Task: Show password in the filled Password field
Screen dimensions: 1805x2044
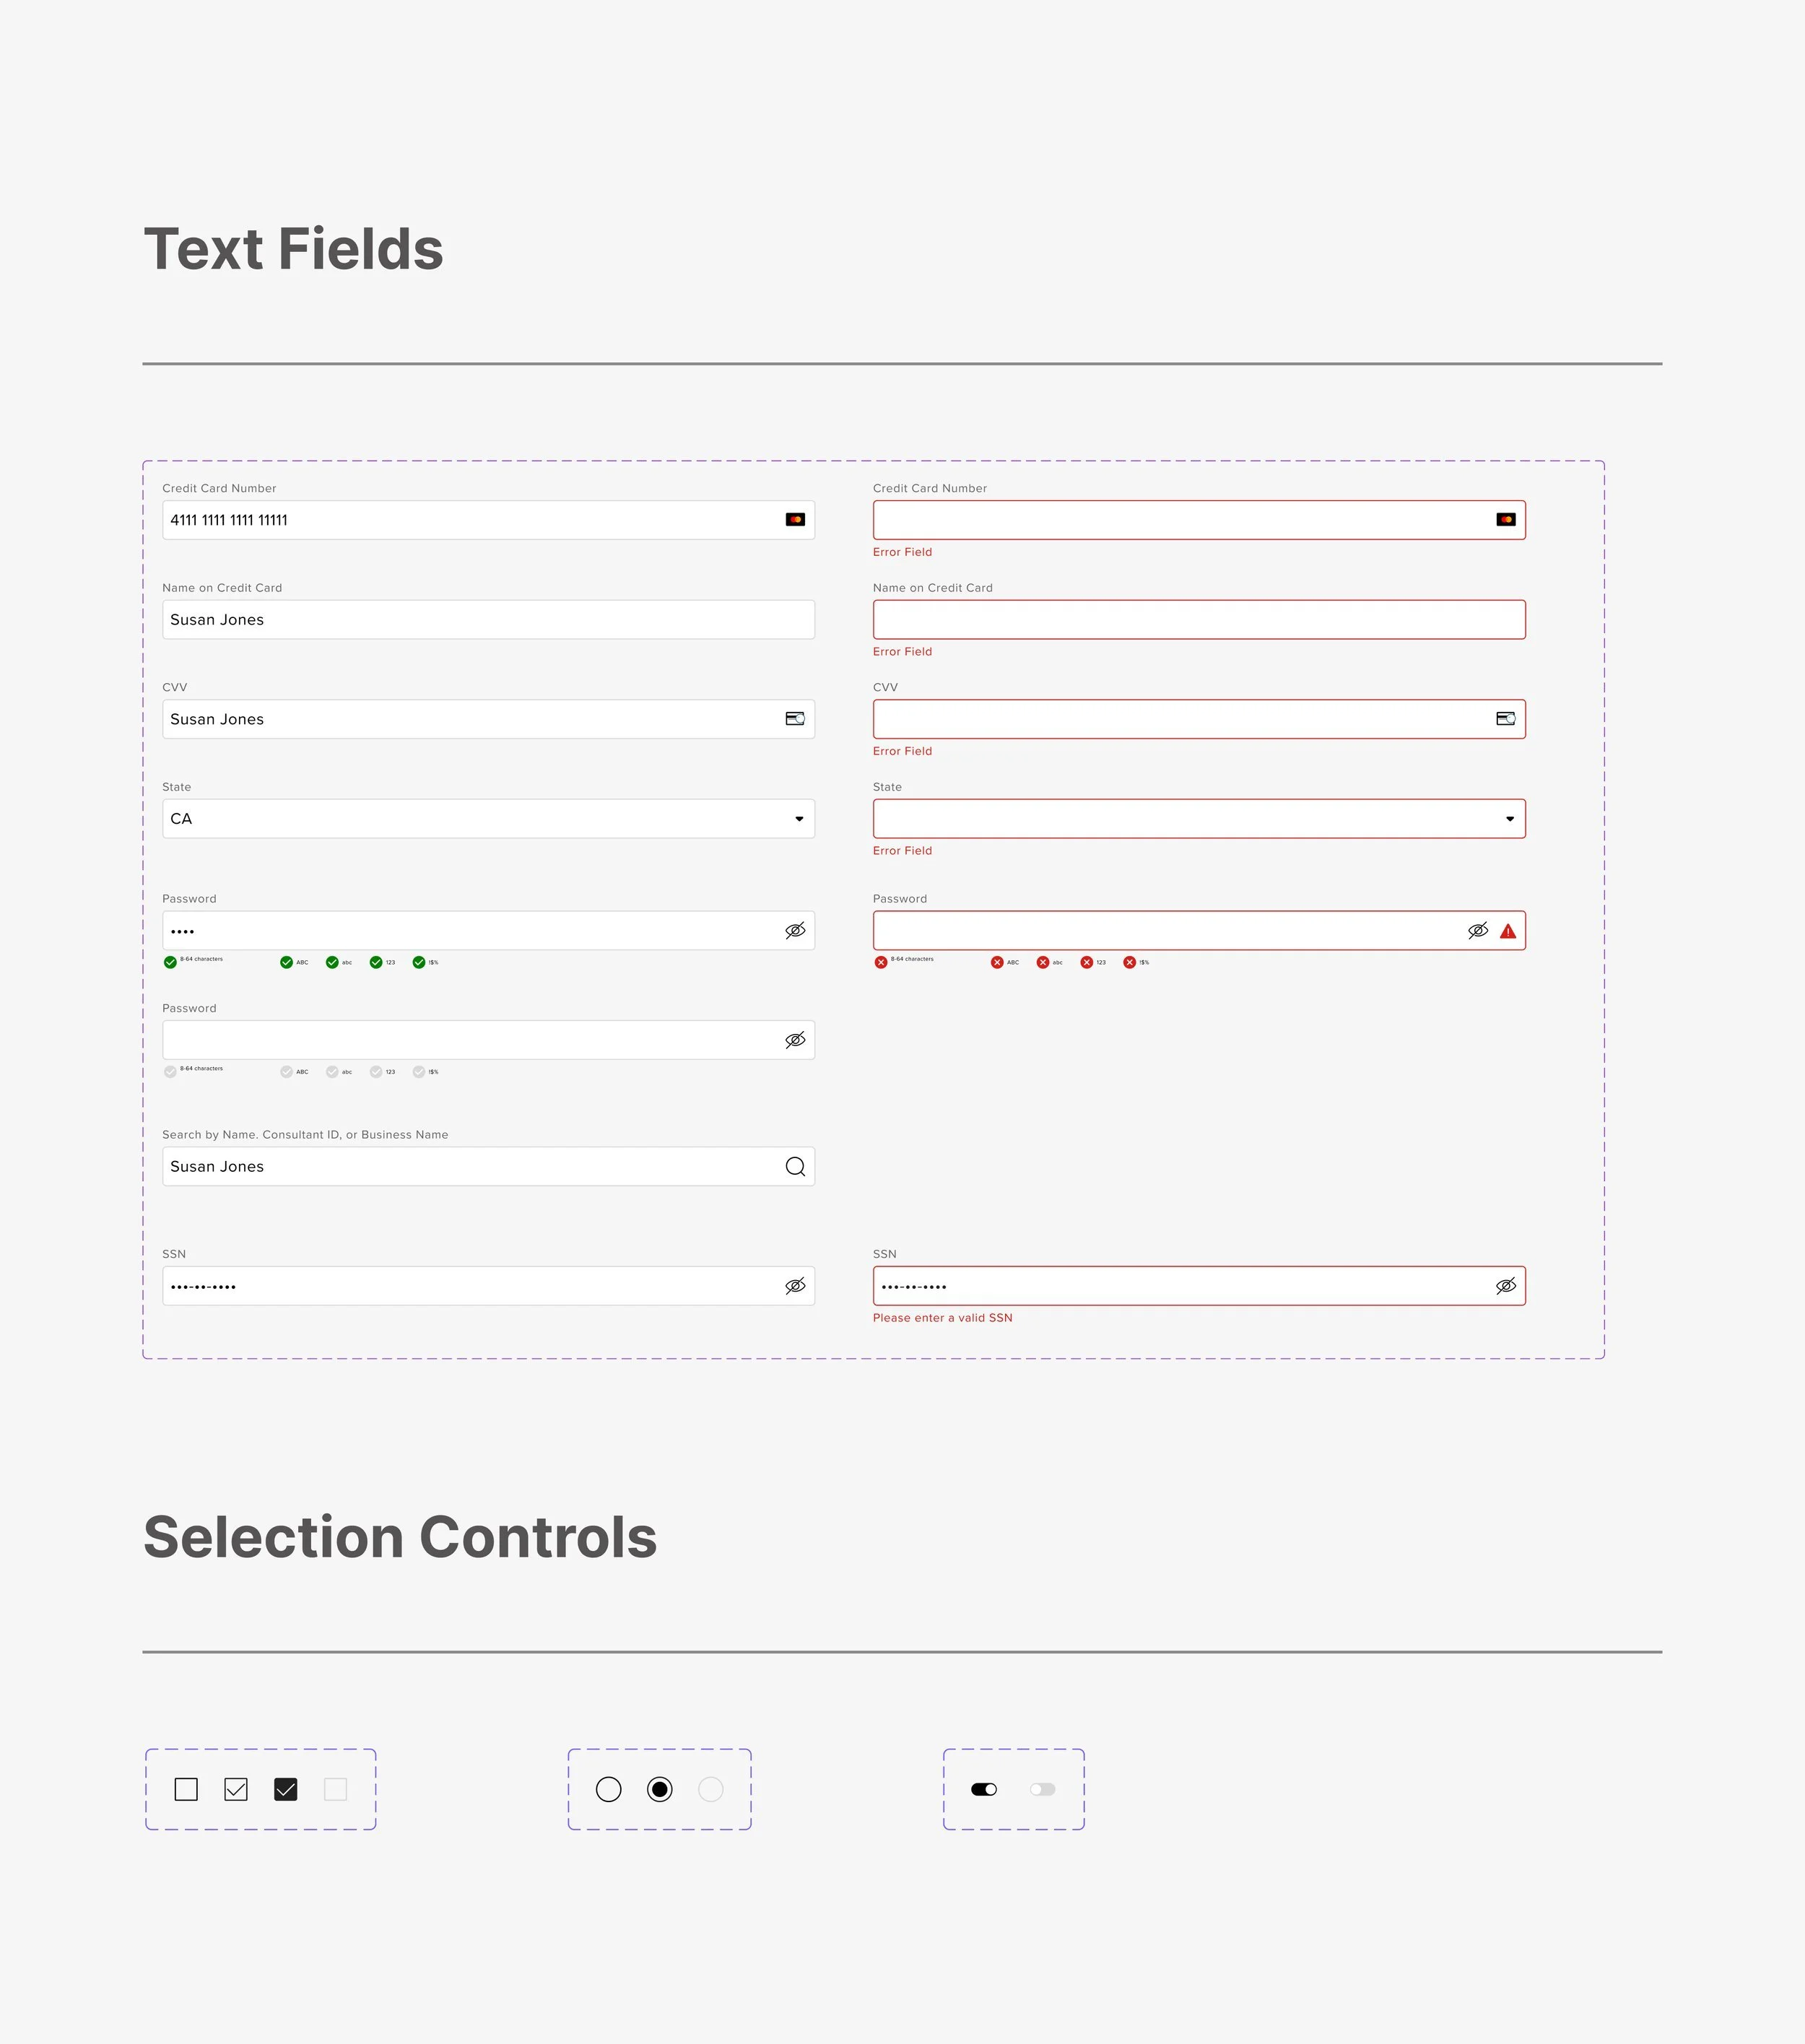Action: [795, 931]
